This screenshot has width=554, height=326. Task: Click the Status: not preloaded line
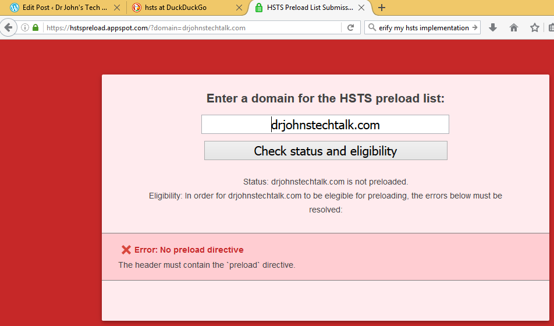325,182
